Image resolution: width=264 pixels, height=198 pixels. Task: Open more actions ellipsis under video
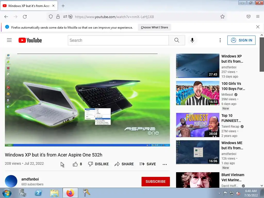(165, 164)
